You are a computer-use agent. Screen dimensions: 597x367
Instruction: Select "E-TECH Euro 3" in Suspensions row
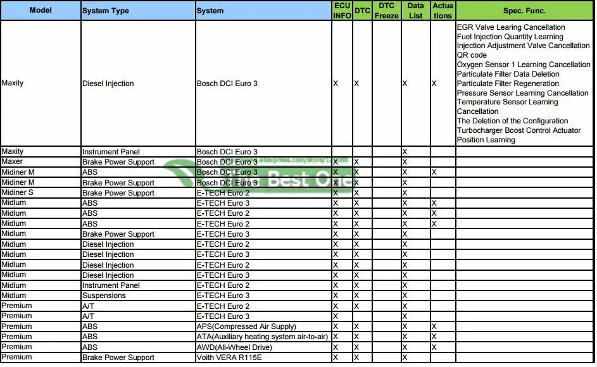click(223, 295)
